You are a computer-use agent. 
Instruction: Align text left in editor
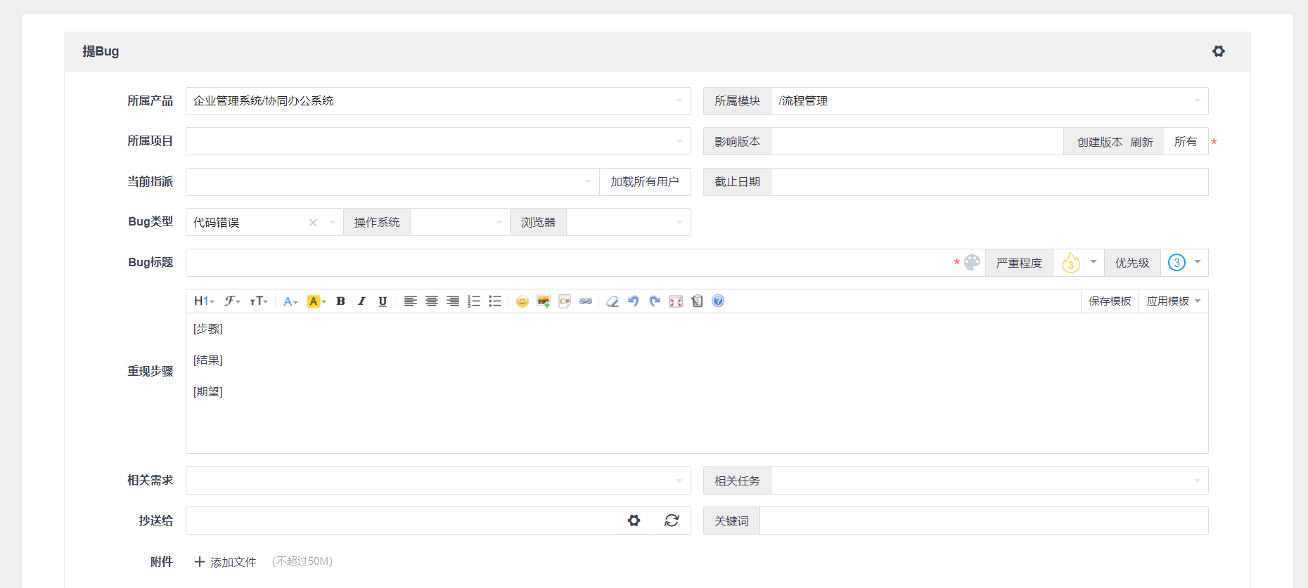point(411,301)
